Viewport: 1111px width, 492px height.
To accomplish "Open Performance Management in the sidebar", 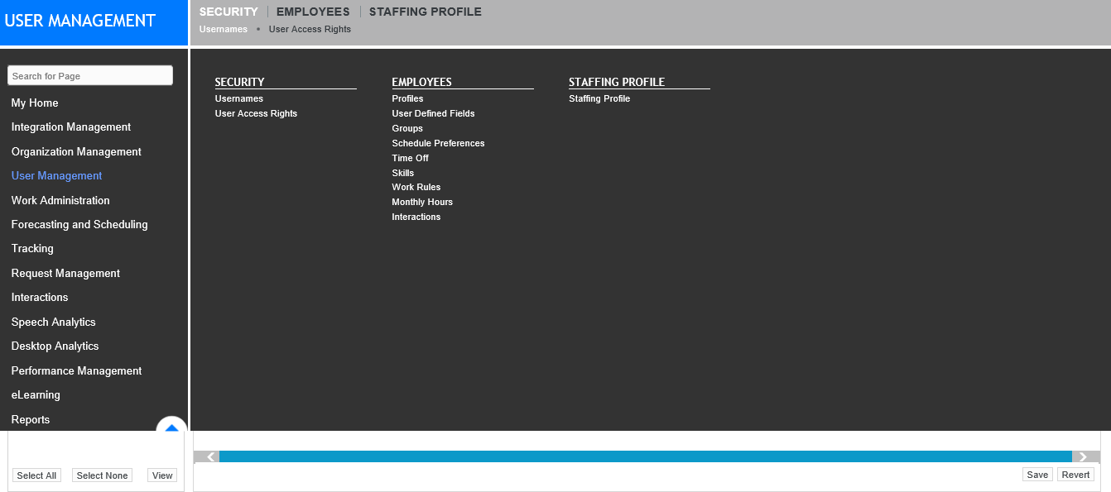I will point(77,370).
